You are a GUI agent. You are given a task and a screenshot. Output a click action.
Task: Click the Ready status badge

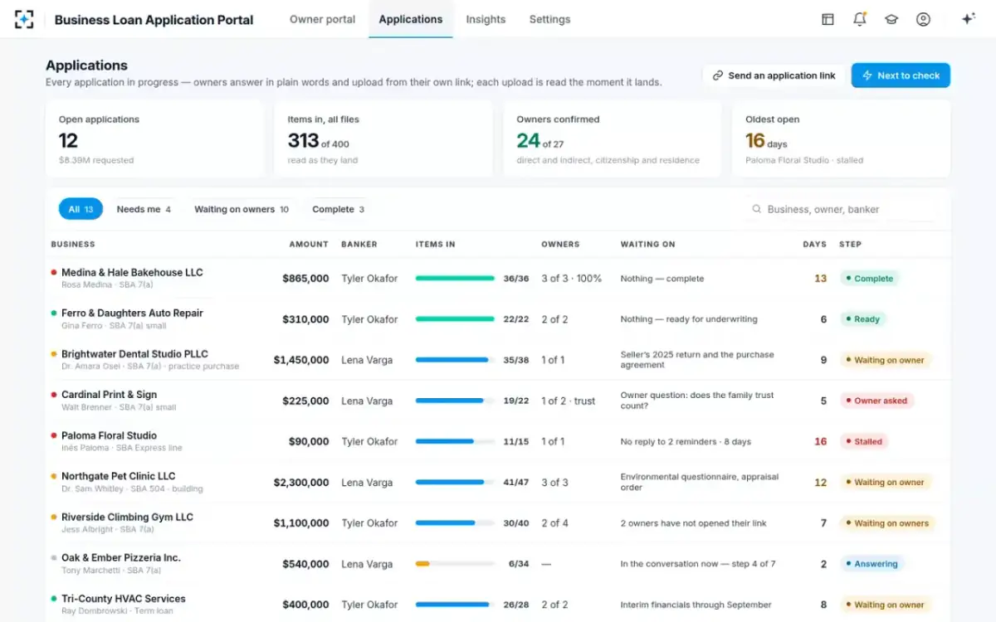862,319
